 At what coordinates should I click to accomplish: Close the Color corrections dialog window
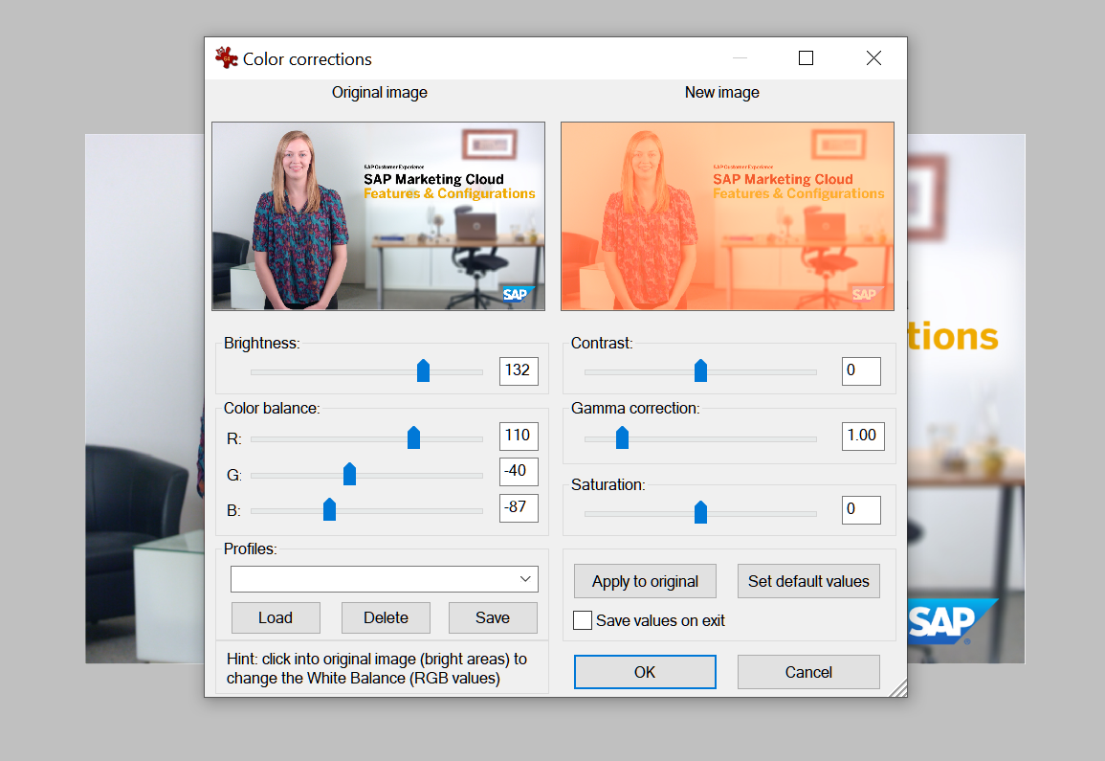873,57
